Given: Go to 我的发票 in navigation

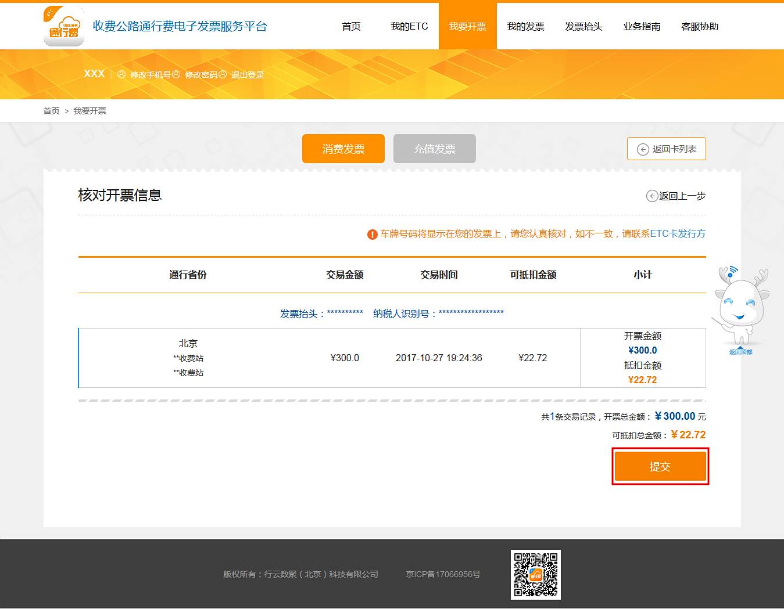Looking at the screenshot, I should click(x=525, y=27).
